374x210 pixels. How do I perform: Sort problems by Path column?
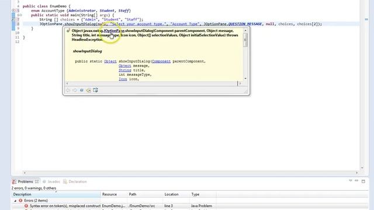[145, 194]
